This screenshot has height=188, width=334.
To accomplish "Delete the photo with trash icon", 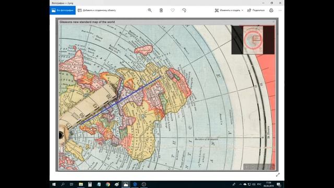I will pyautogui.click(x=161, y=10).
